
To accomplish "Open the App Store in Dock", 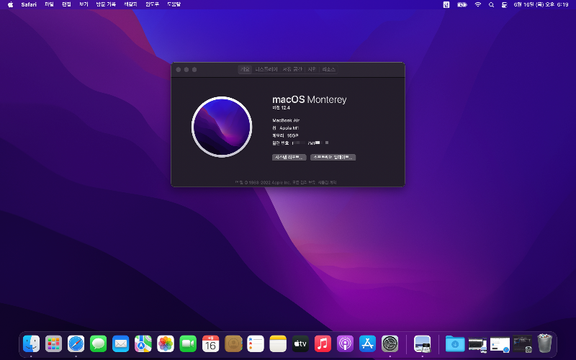I will 368,344.
